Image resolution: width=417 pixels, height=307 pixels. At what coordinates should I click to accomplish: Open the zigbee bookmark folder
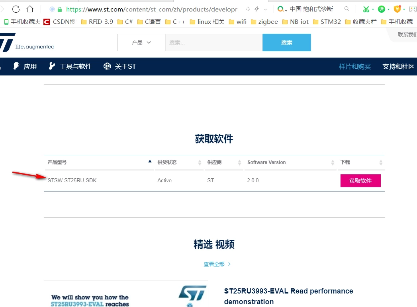(264, 22)
